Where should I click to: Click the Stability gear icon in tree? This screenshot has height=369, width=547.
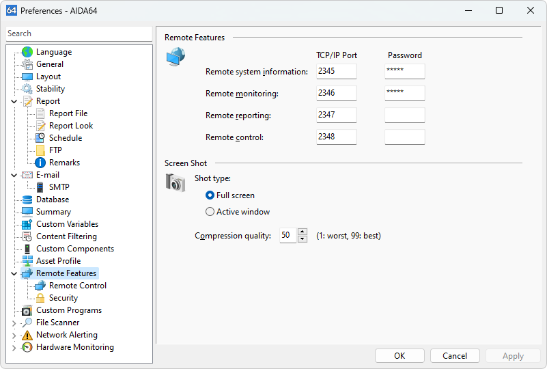click(27, 89)
